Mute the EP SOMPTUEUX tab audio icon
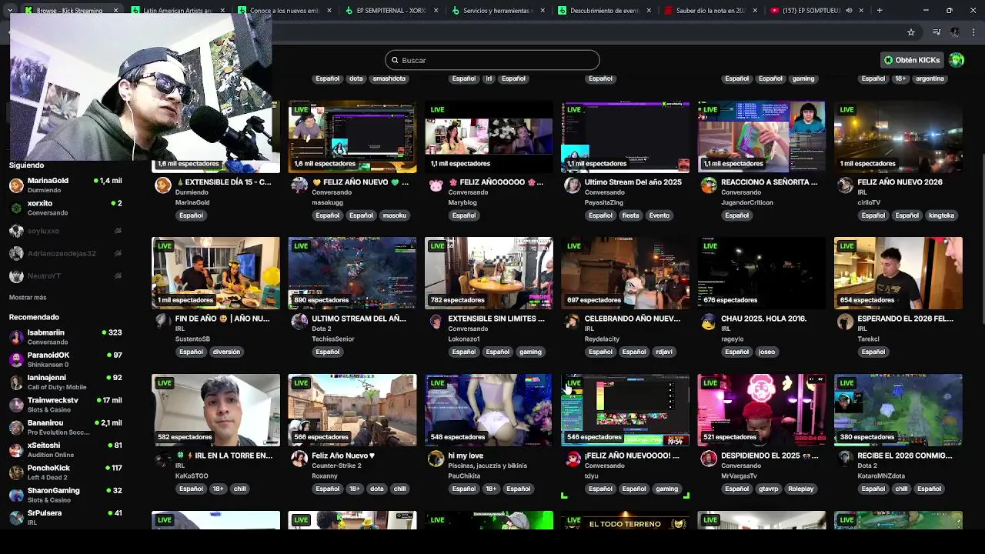Viewport: 985px width, 554px height. tap(850, 11)
